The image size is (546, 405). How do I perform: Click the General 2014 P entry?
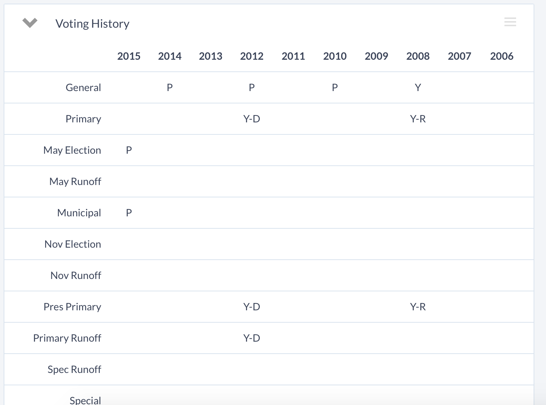(x=169, y=87)
